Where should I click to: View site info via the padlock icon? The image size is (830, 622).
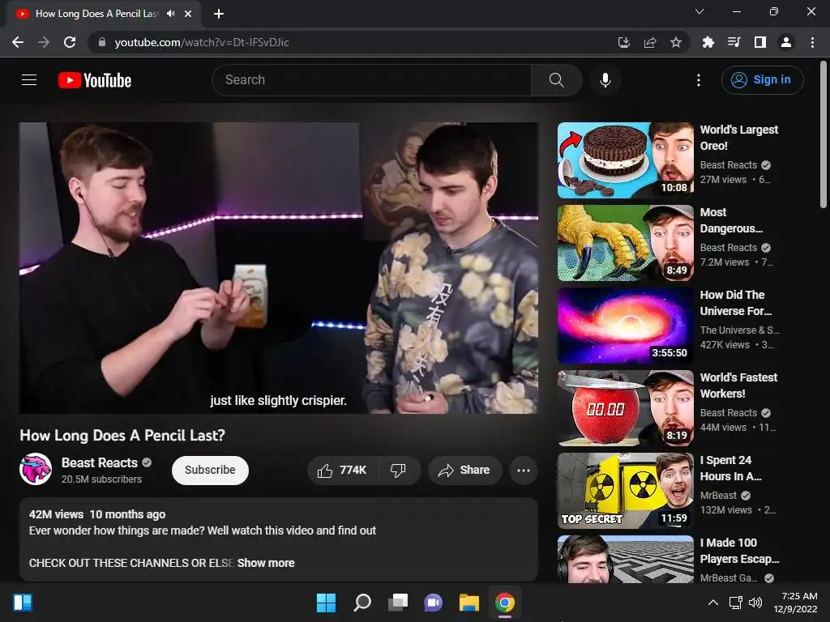click(102, 42)
